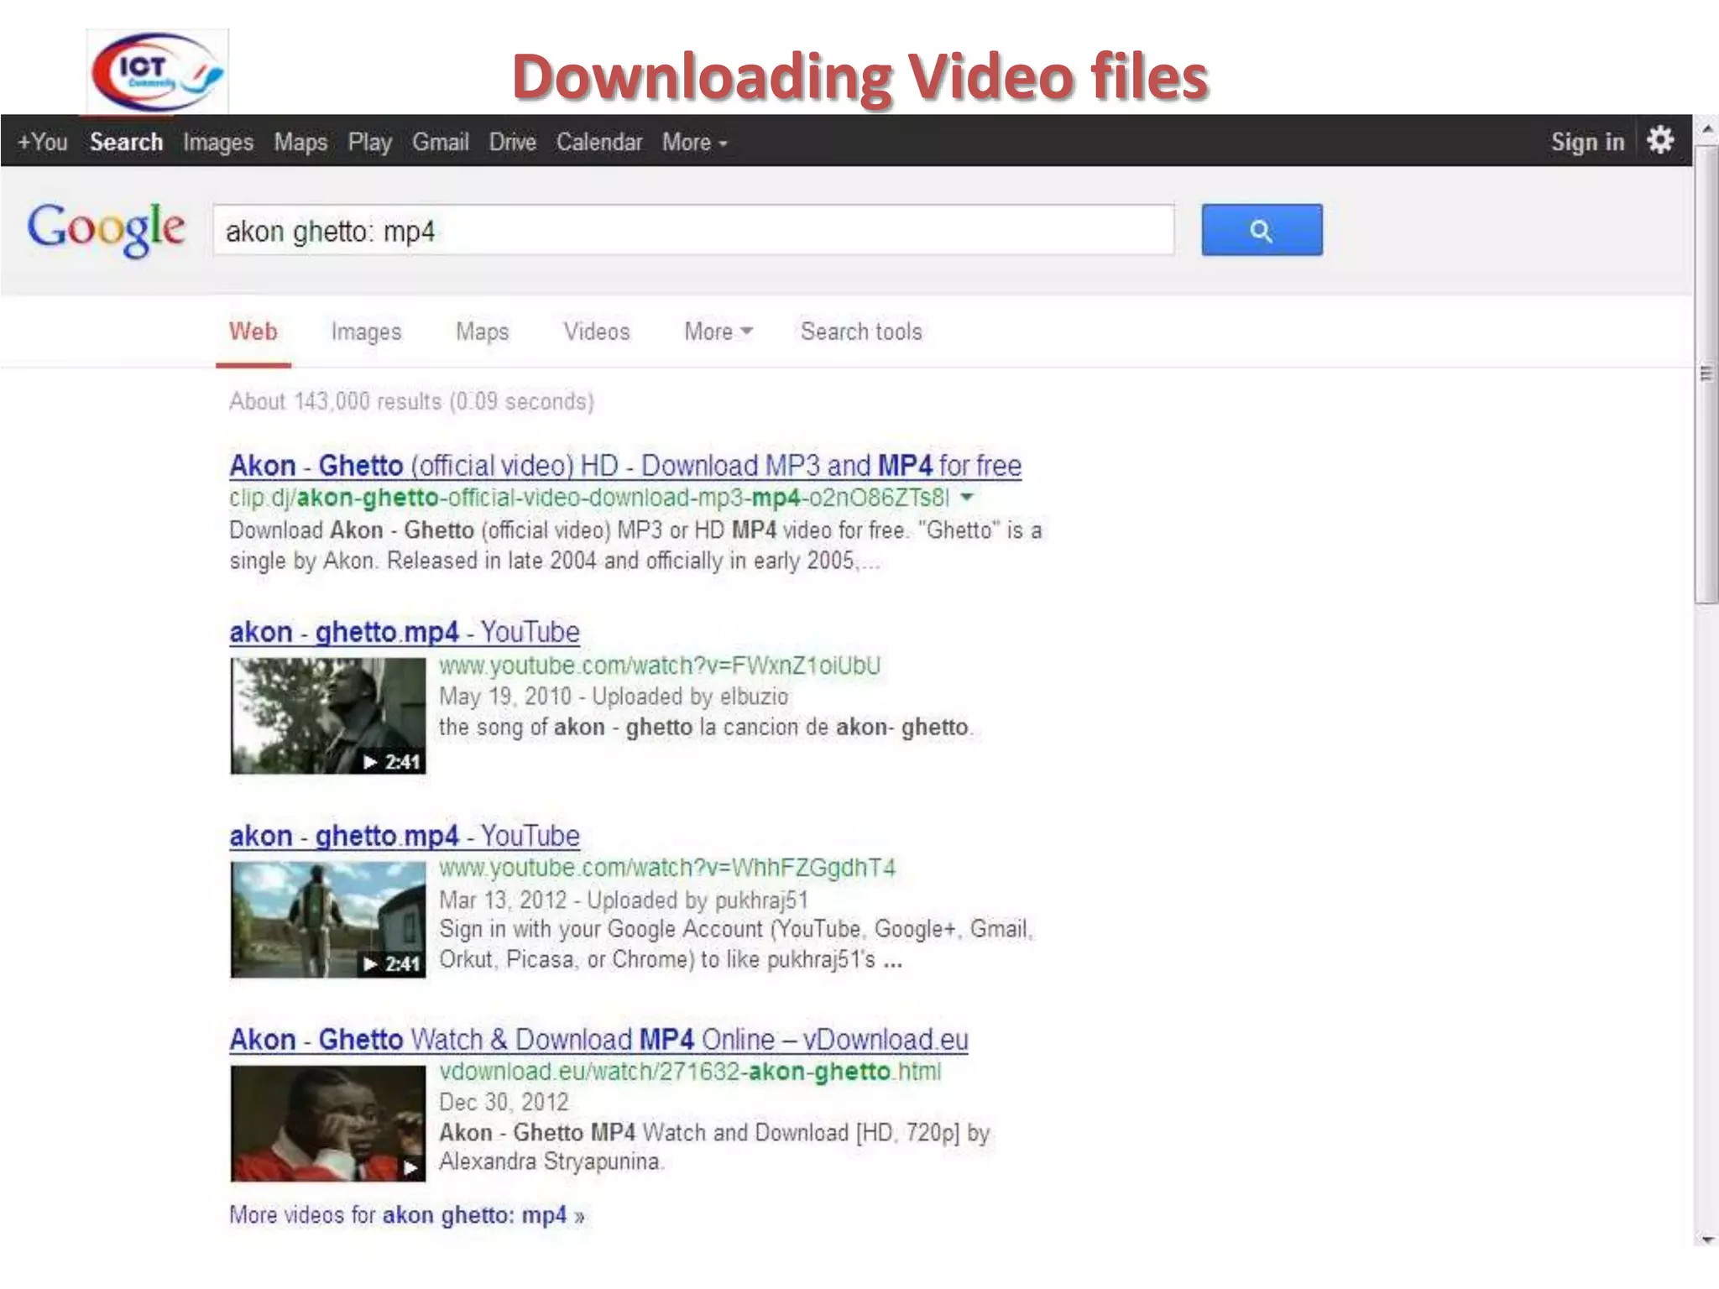Click 'Mar 13, 2012 - Uploaded by pukhraj51'
Screen dimensions: 1719x1289
624,900
